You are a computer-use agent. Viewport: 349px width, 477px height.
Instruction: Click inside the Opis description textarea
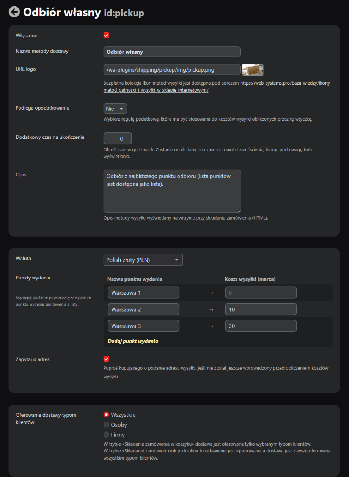tap(172, 191)
